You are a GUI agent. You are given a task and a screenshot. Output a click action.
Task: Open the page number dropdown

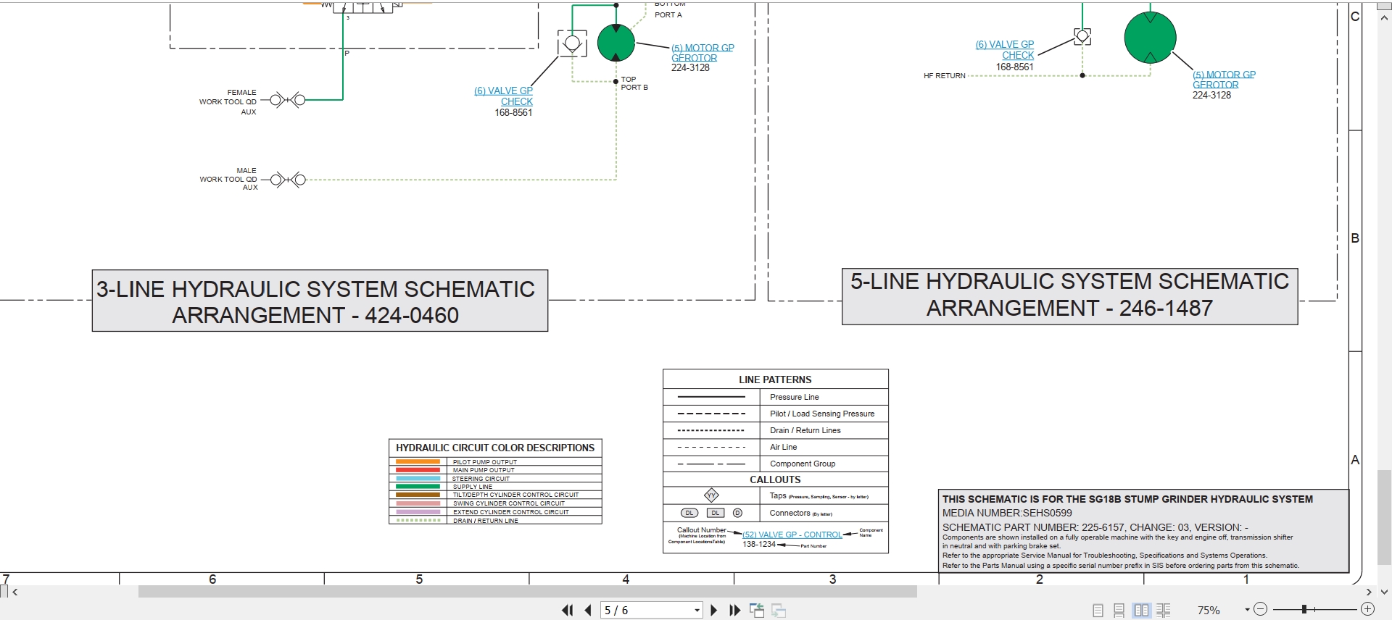click(x=697, y=611)
